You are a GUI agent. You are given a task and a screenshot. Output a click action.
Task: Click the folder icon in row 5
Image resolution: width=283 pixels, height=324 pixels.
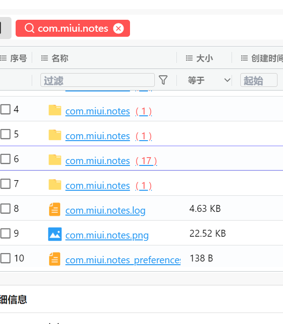tap(55, 135)
